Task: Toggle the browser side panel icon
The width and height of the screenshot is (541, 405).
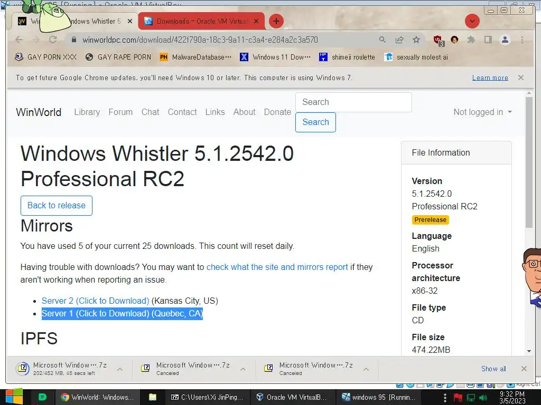Action: [488, 40]
